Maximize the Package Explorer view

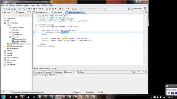tap(30, 12)
